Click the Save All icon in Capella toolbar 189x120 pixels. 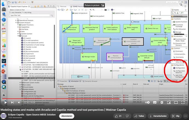(x=16, y=2)
